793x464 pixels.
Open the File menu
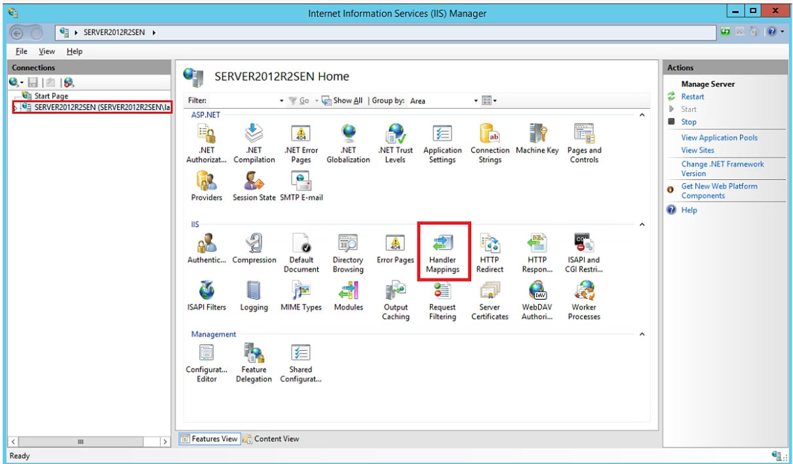[x=22, y=51]
